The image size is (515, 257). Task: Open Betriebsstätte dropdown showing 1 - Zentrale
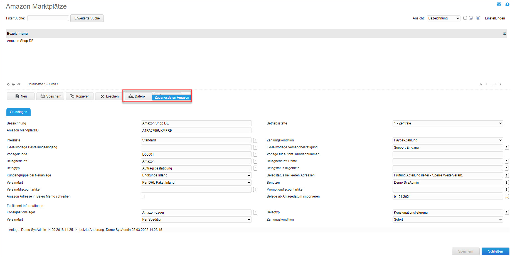pyautogui.click(x=448, y=123)
